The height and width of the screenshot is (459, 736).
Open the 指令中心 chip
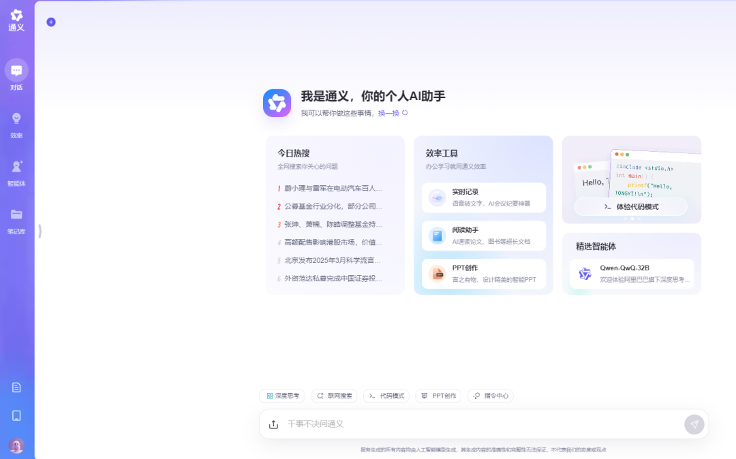pos(491,396)
